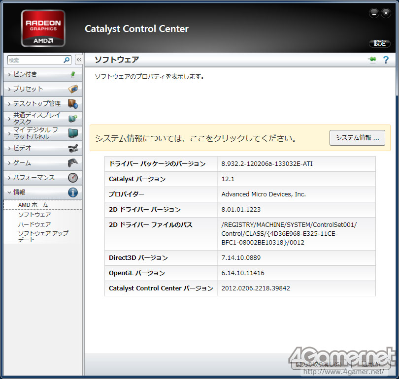Image resolution: width=399 pixels, height=379 pixels.
Task: Click the search magnifier icon
Action: pos(66,60)
